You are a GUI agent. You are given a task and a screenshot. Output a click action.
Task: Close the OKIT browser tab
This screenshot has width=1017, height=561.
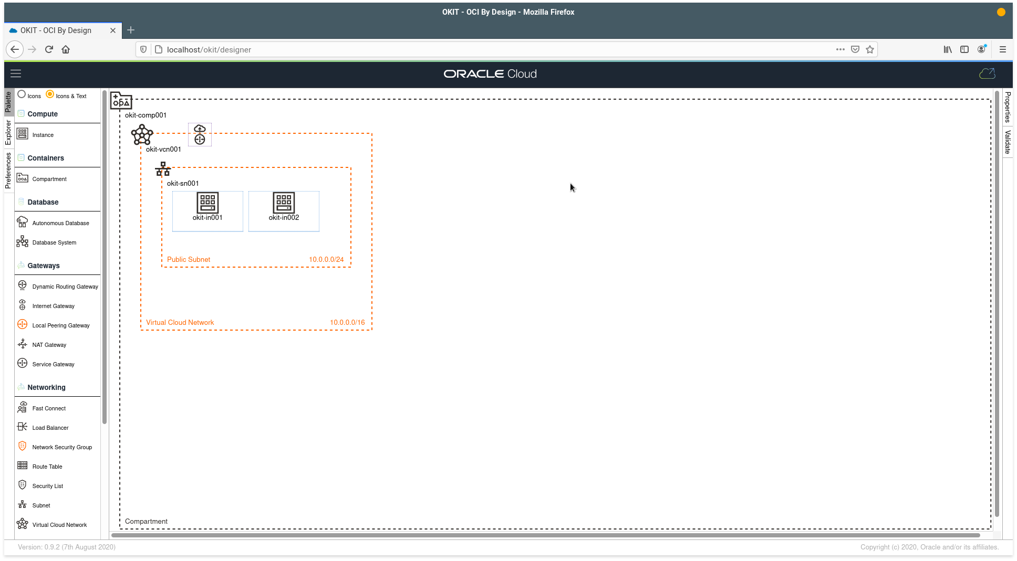pos(113,30)
